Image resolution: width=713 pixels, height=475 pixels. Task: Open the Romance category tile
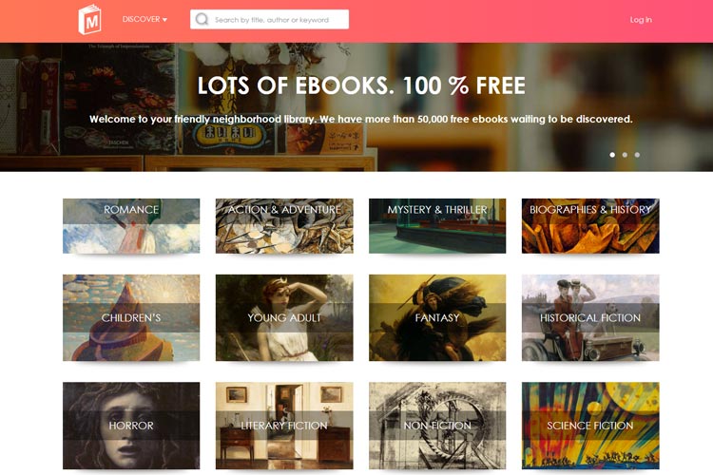pos(131,226)
